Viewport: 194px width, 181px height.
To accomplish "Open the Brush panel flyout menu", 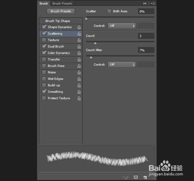I will pos(153,4).
